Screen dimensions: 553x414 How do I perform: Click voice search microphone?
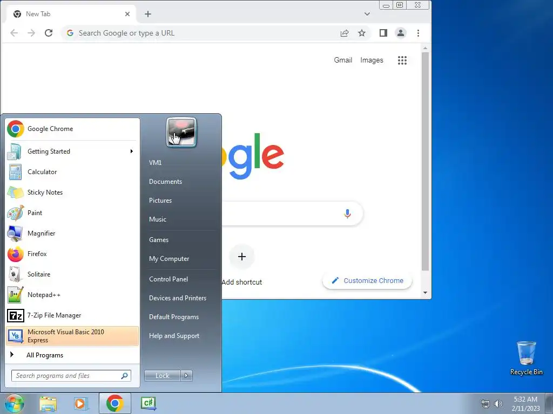(347, 213)
